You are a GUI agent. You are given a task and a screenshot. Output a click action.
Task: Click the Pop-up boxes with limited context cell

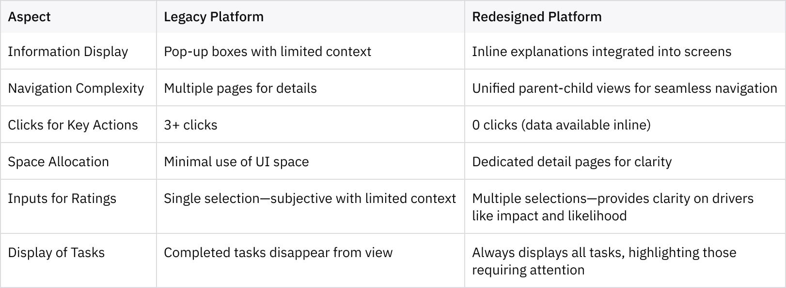click(310, 51)
